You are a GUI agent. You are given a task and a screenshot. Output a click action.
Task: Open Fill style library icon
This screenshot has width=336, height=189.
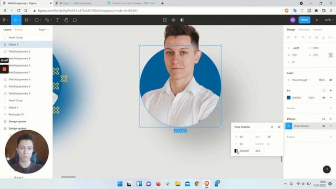(x=323, y=90)
